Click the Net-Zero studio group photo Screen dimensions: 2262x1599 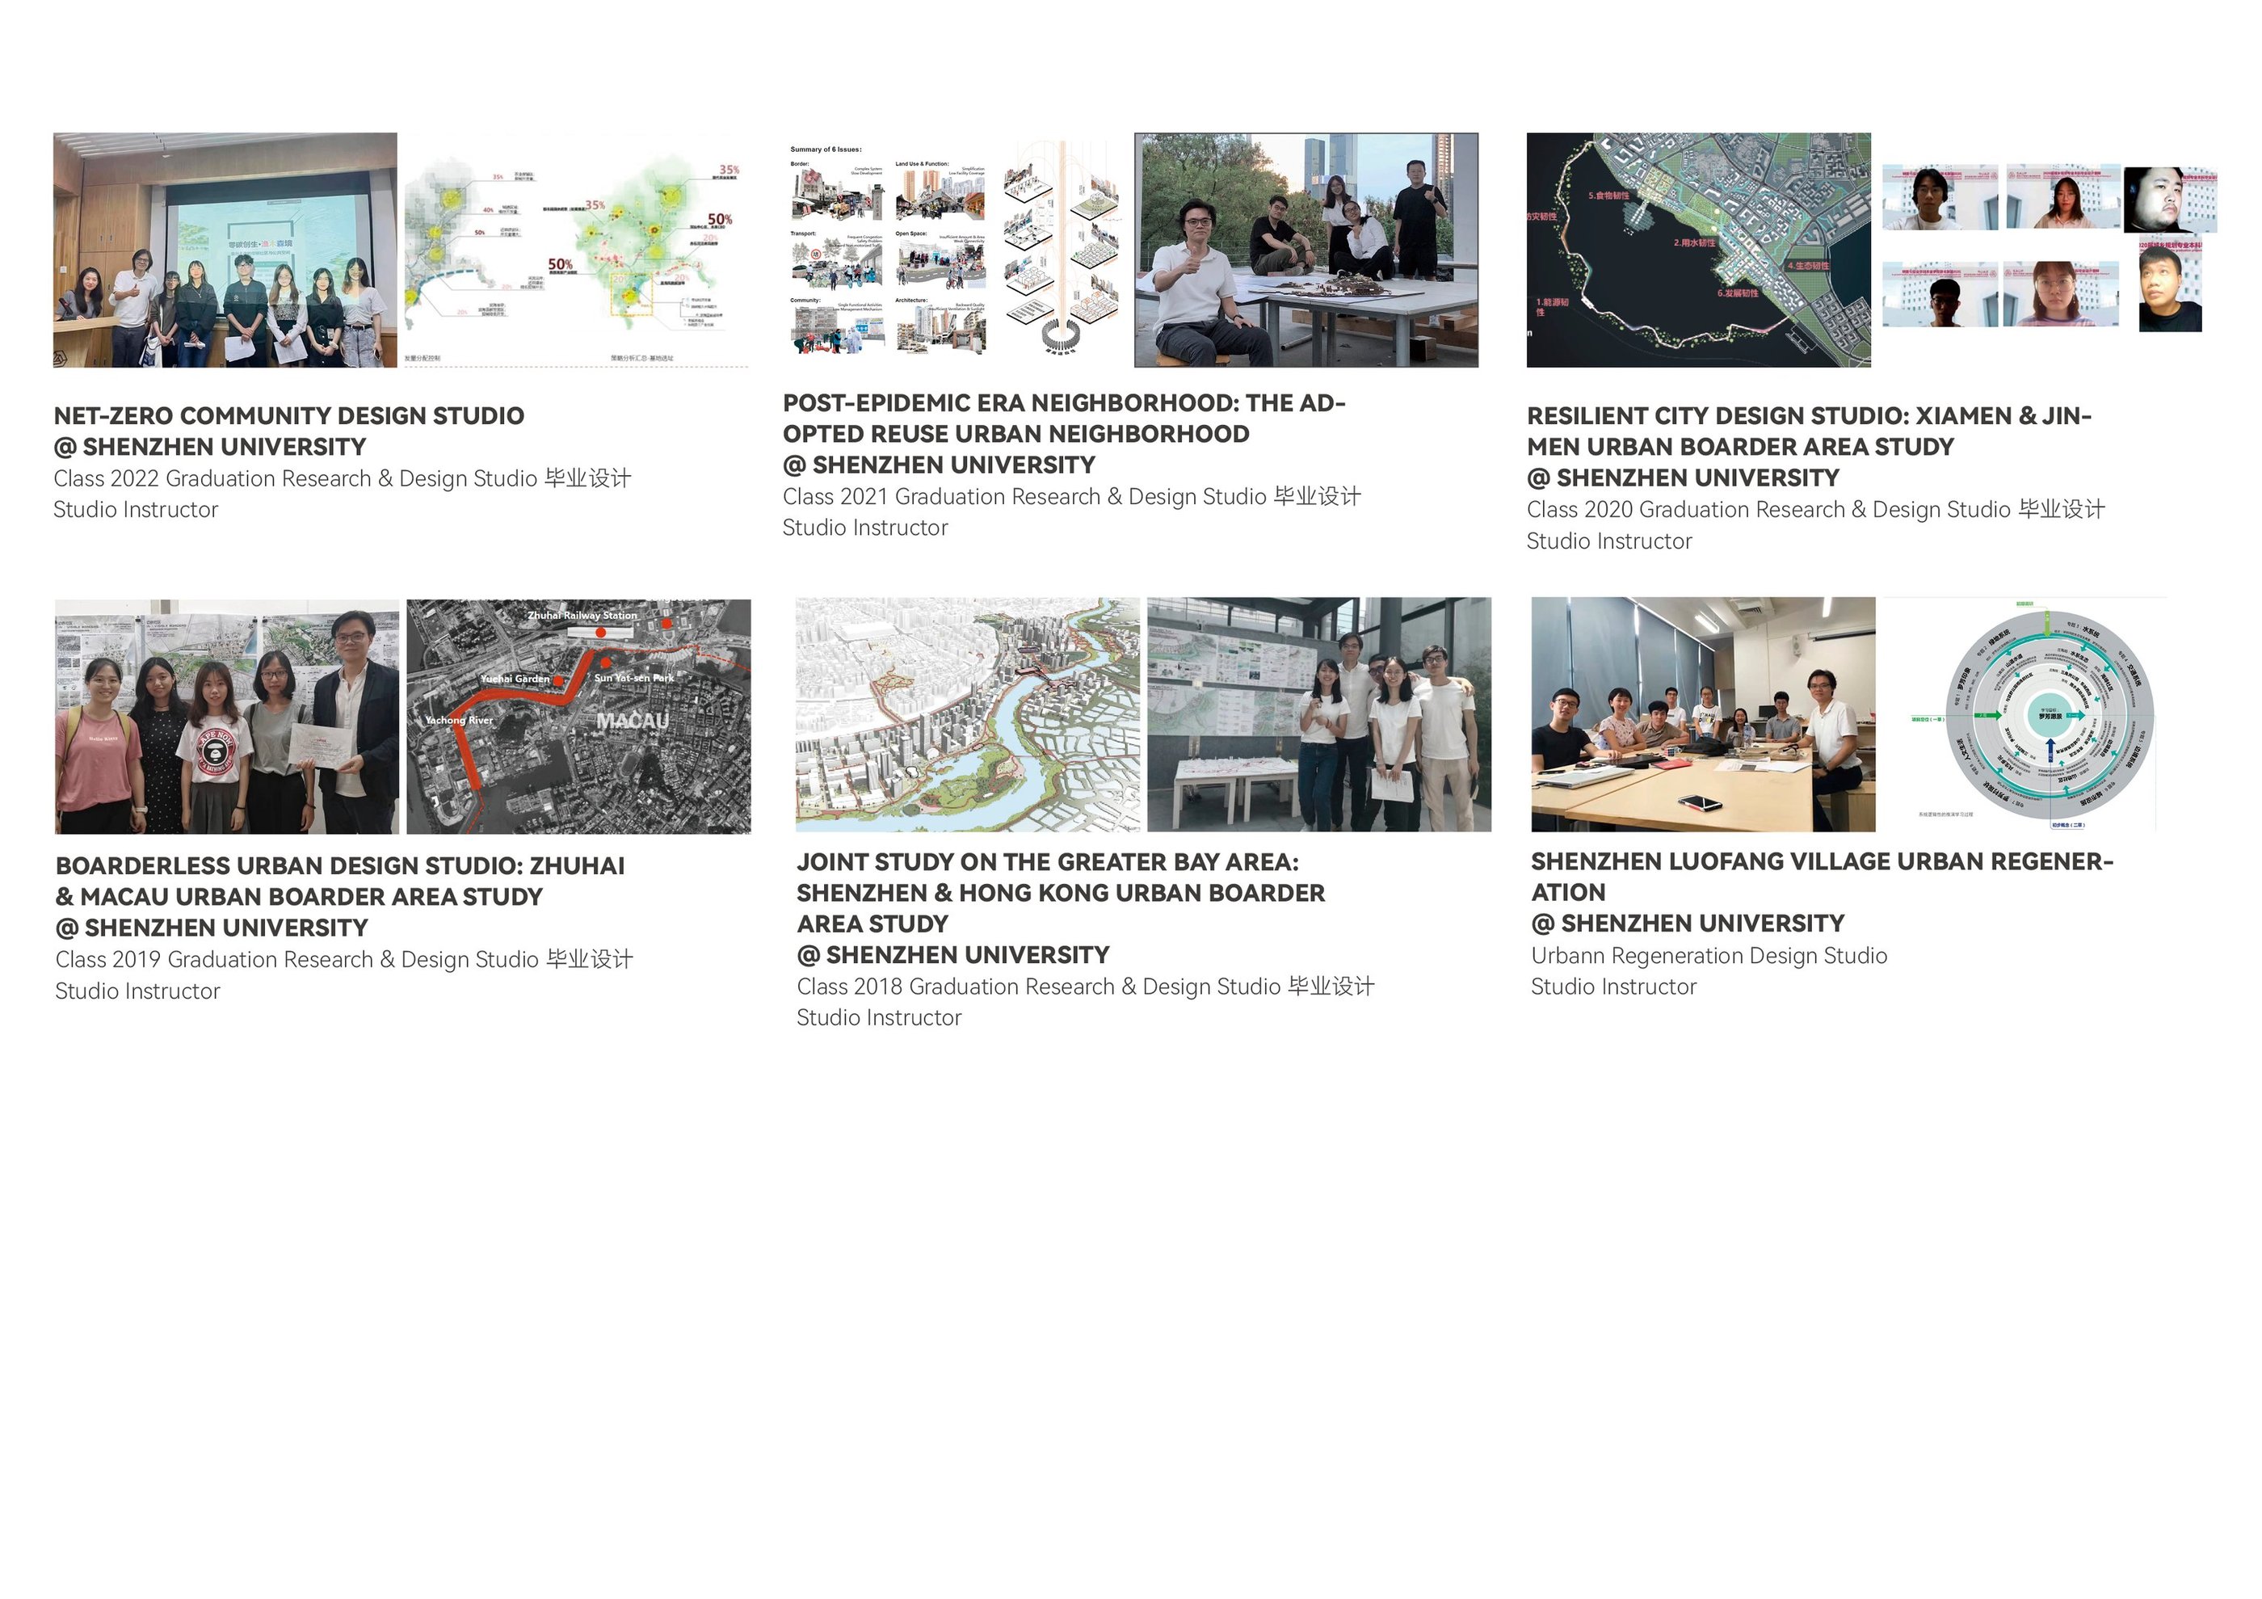[225, 250]
